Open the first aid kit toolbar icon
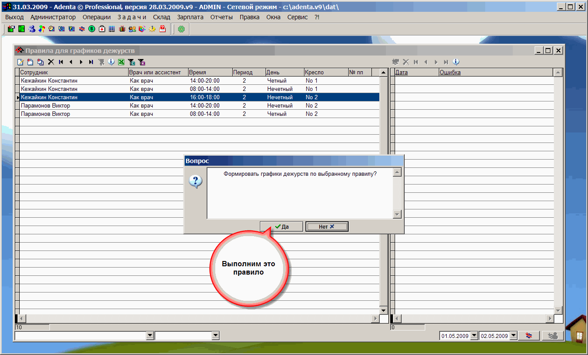Screen dimensions: 588x355 [102, 29]
